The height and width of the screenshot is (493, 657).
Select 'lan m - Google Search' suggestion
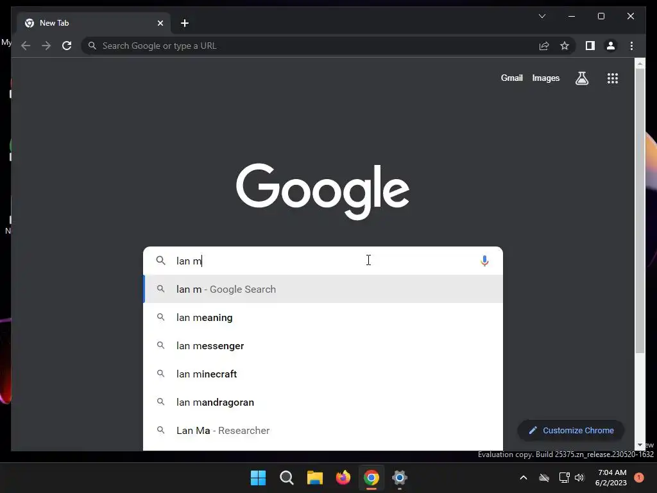[x=323, y=290]
